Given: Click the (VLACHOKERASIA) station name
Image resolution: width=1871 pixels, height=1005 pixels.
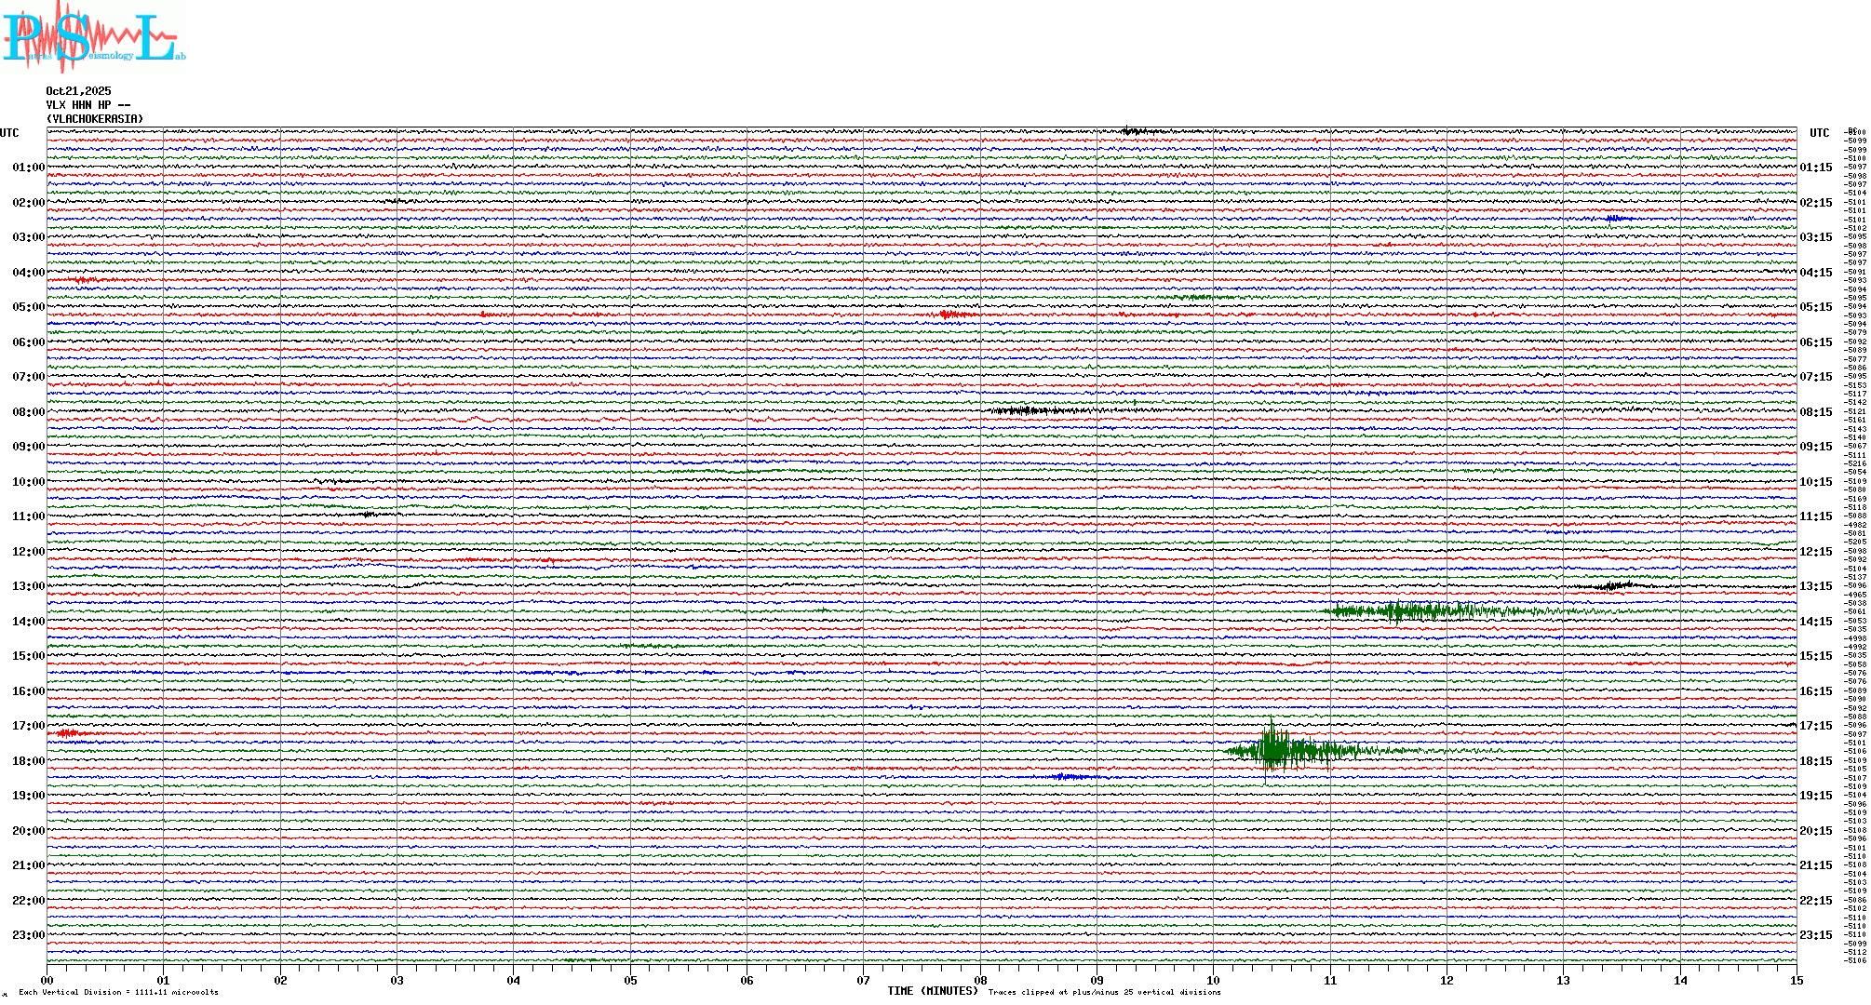Looking at the screenshot, I should tap(95, 119).
